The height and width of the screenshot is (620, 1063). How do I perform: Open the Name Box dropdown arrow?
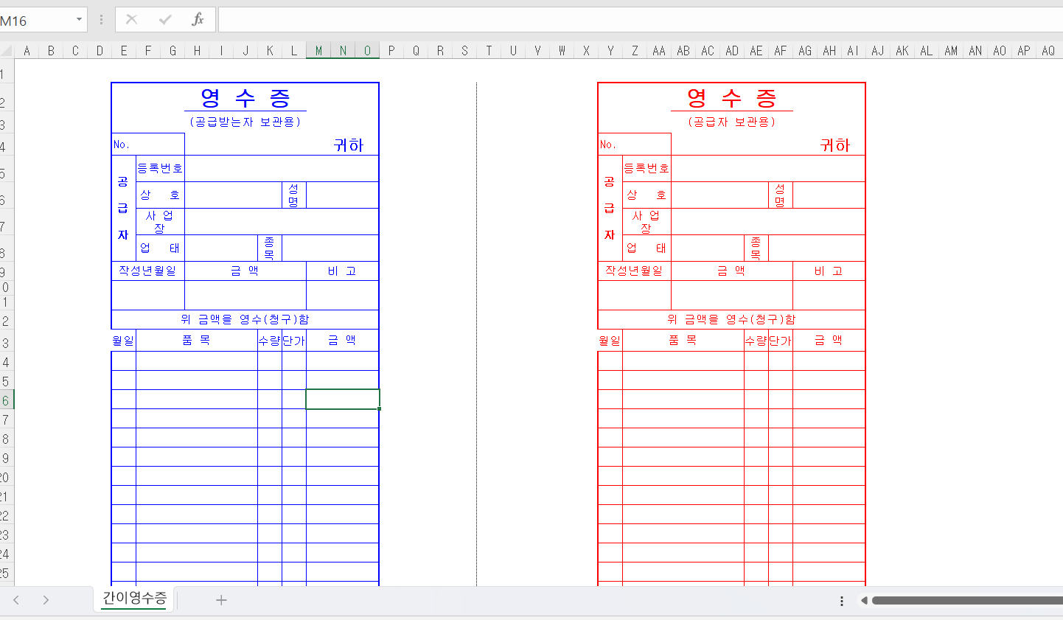(x=79, y=19)
